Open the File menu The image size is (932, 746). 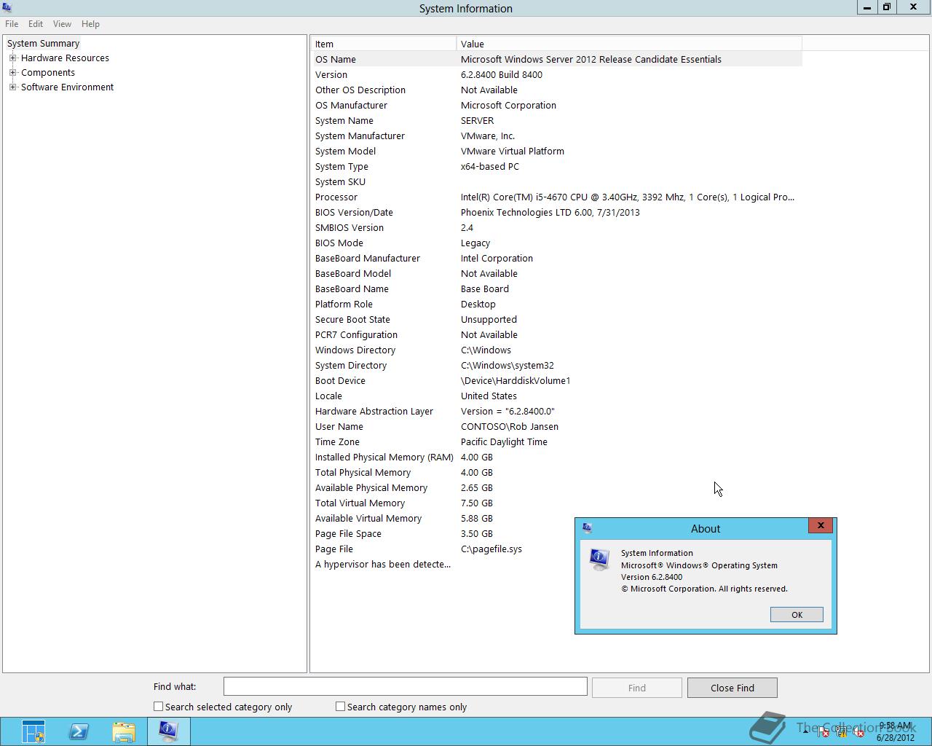tap(12, 24)
